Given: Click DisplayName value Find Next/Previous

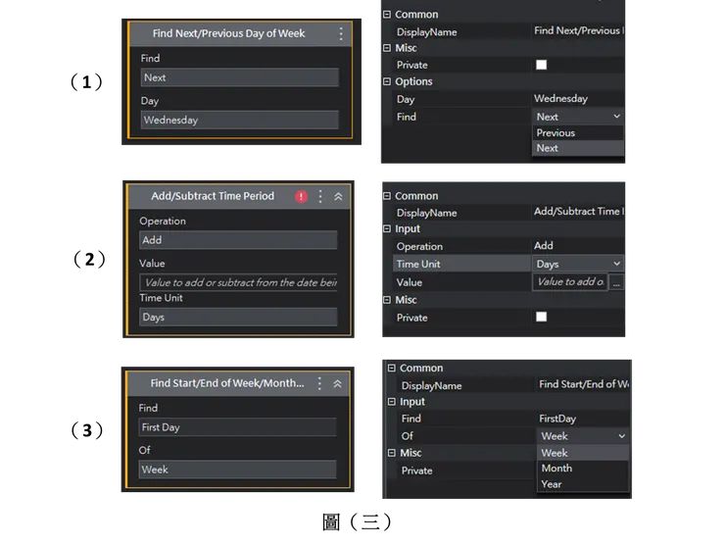Looking at the screenshot, I should click(x=579, y=31).
